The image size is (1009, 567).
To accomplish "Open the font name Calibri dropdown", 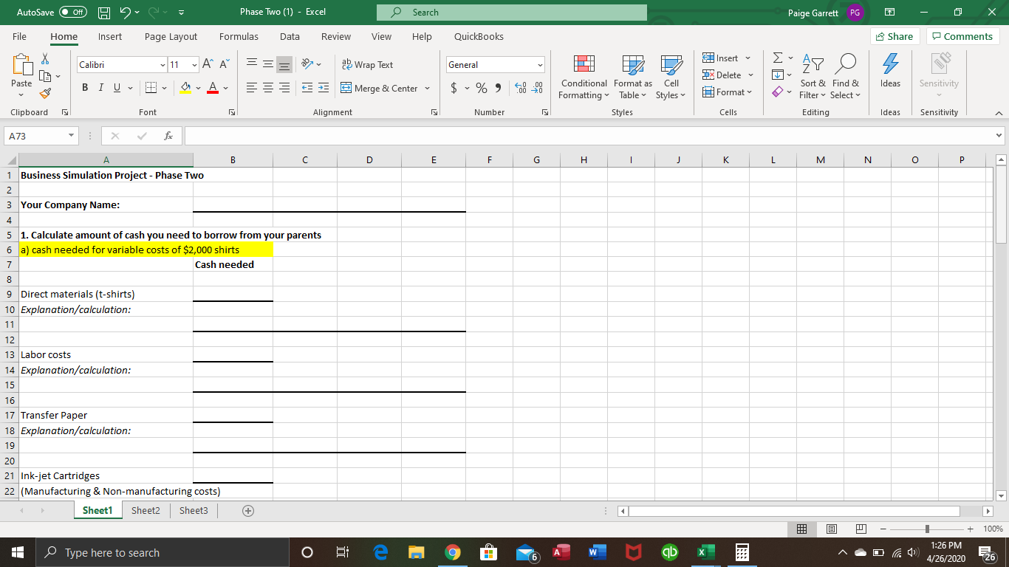I will [x=162, y=65].
